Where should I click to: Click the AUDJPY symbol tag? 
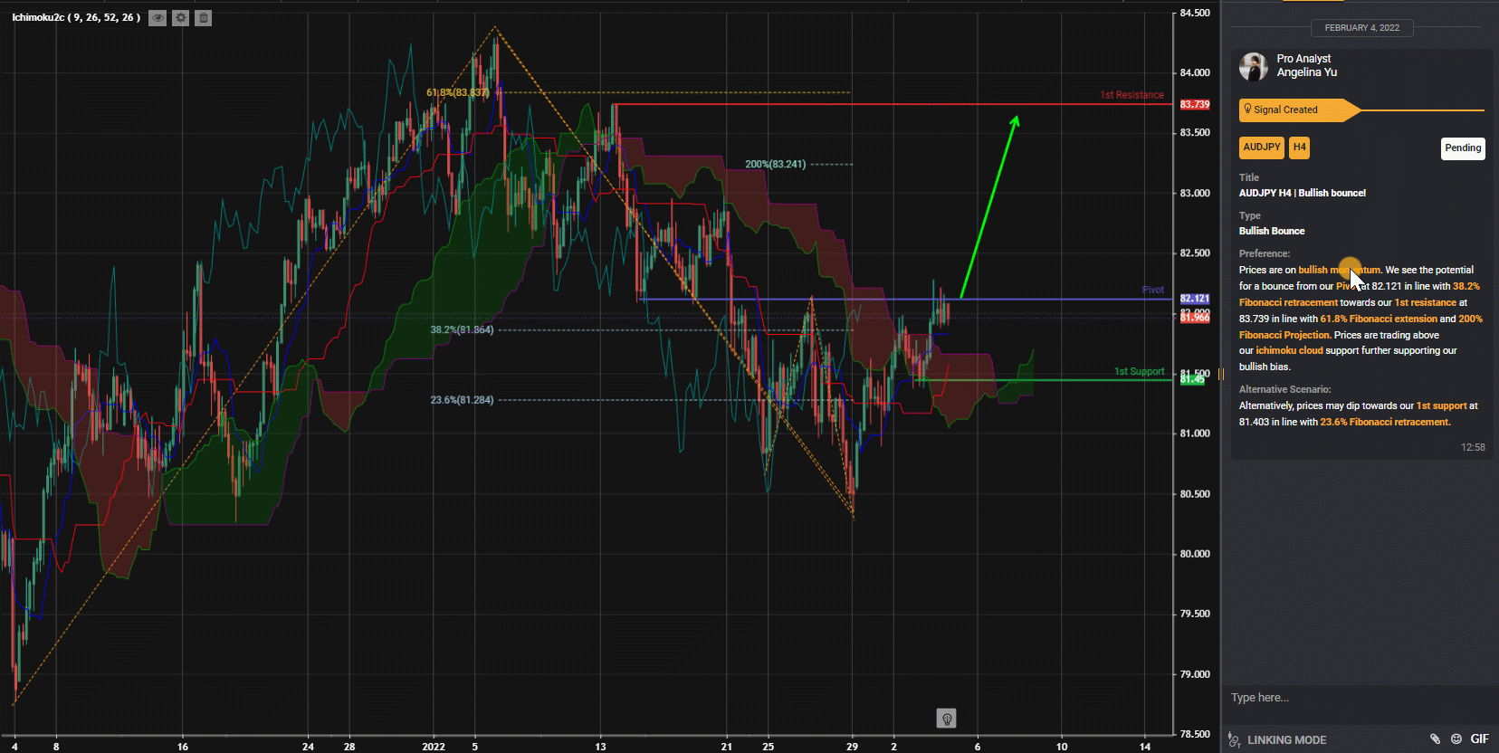click(x=1262, y=148)
